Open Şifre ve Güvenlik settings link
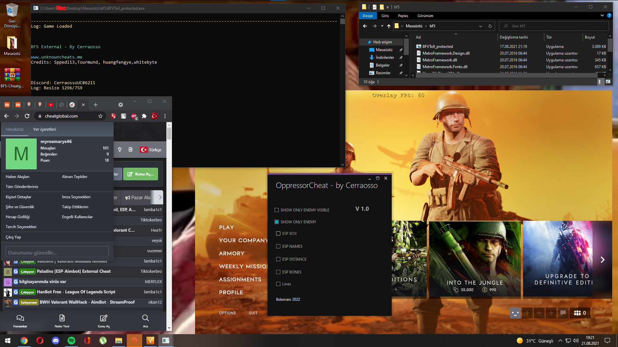 click(20, 207)
